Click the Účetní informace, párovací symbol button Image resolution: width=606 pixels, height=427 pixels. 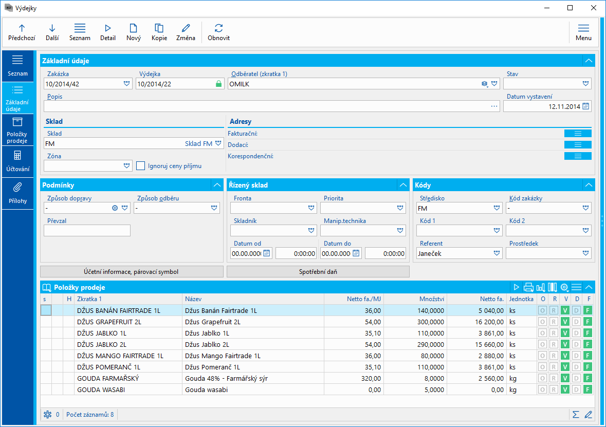(132, 271)
